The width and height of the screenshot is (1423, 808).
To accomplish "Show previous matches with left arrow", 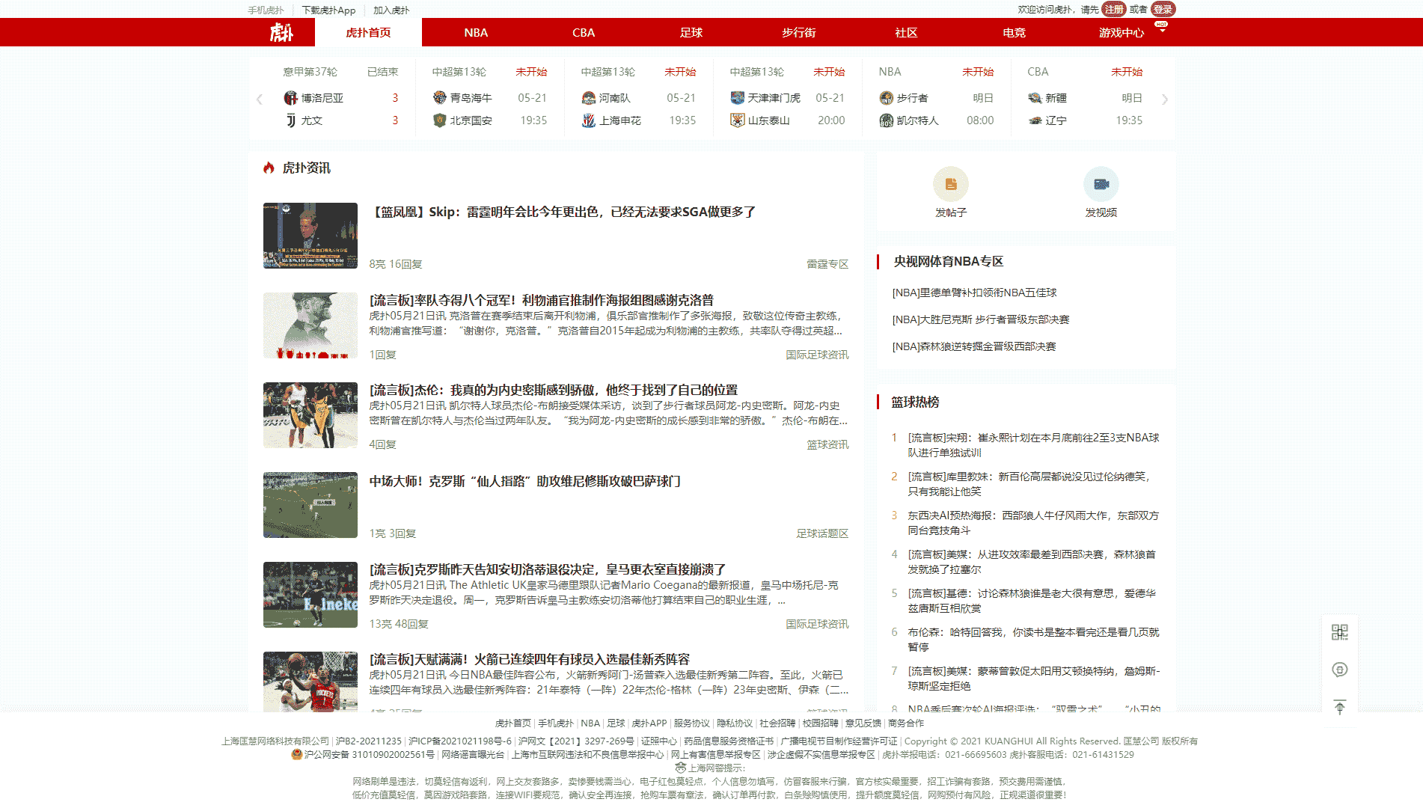I will (x=260, y=99).
